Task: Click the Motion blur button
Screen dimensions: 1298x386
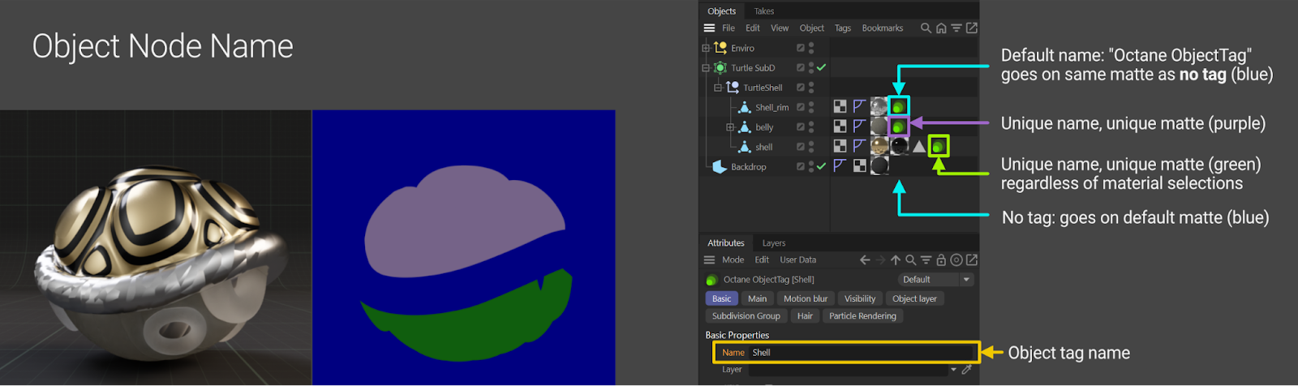Action: coord(805,299)
